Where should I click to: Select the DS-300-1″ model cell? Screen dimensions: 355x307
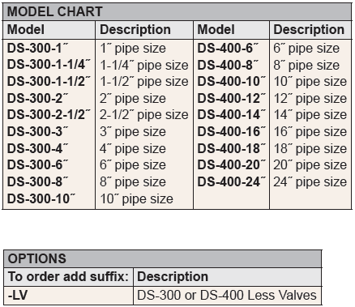[38, 49]
